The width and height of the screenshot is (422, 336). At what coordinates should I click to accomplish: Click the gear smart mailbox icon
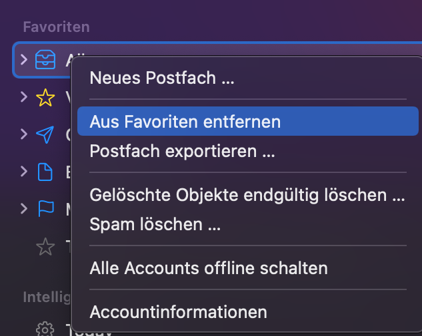click(x=45, y=328)
